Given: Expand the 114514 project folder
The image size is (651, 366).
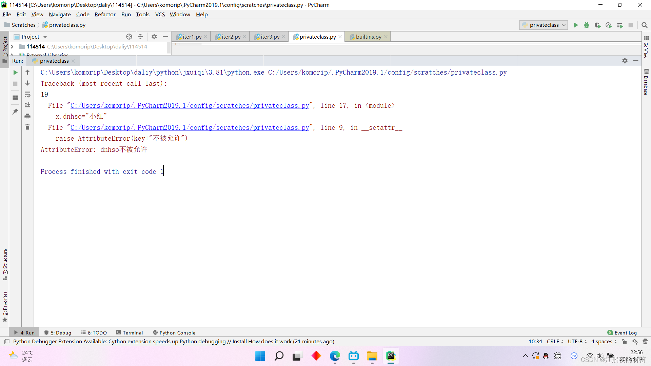Looking at the screenshot, I should pyautogui.click(x=12, y=47).
